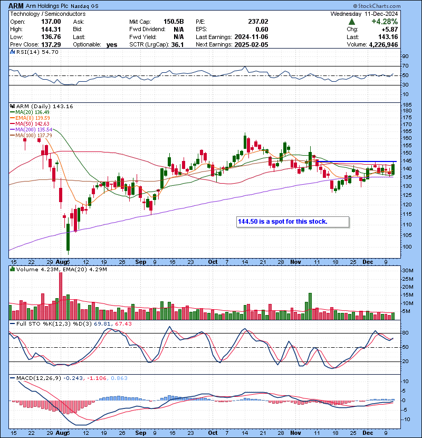The height and width of the screenshot is (438, 422).
Task: Click the blue horizontal resistance line near 145
Action: [357, 161]
